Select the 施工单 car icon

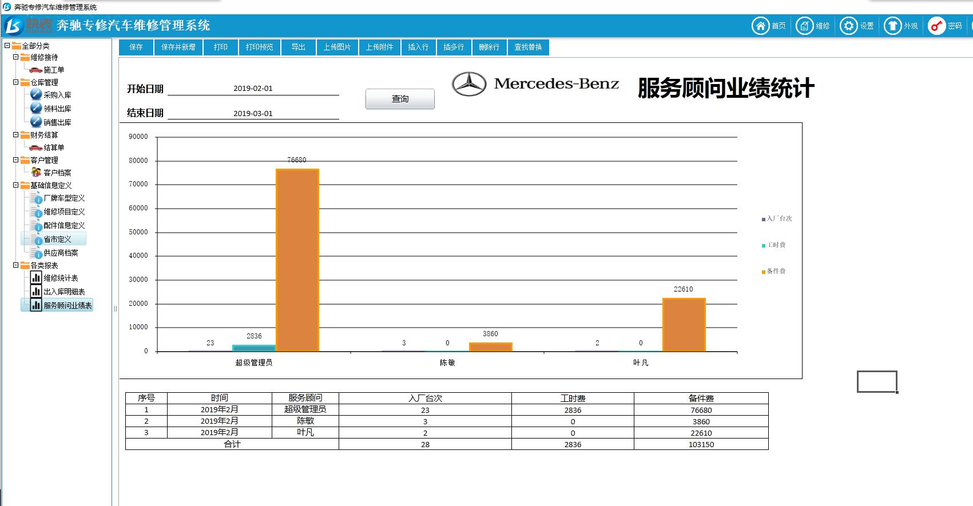point(36,70)
